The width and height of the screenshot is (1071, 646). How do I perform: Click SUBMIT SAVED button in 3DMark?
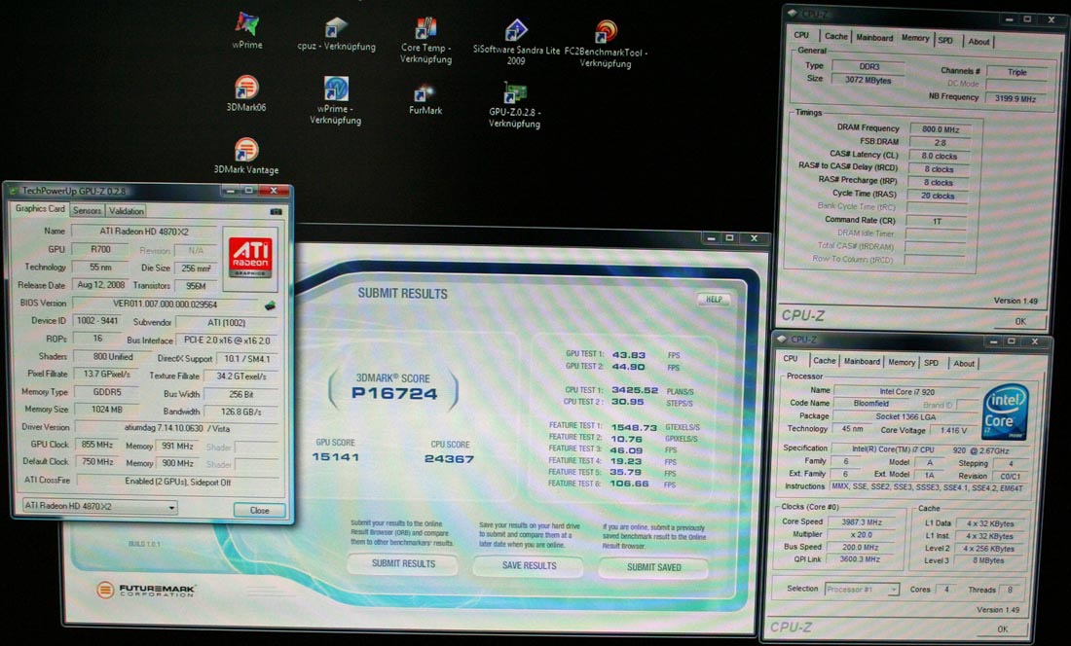click(653, 567)
